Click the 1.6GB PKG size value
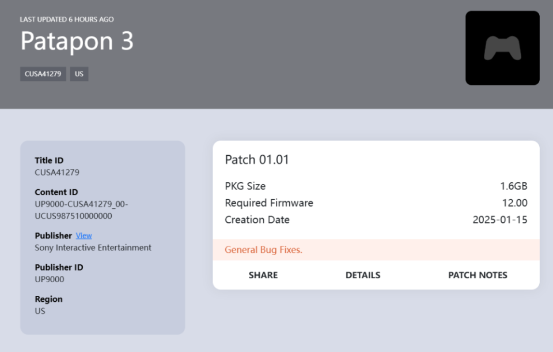The width and height of the screenshot is (553, 352). pyautogui.click(x=513, y=186)
